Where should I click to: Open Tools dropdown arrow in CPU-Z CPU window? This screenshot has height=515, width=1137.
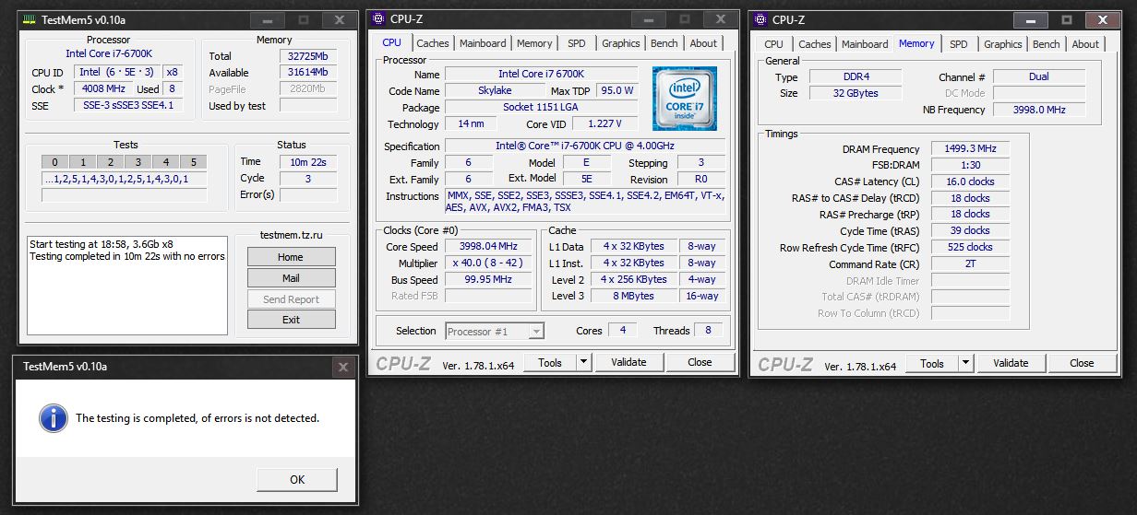(x=583, y=362)
